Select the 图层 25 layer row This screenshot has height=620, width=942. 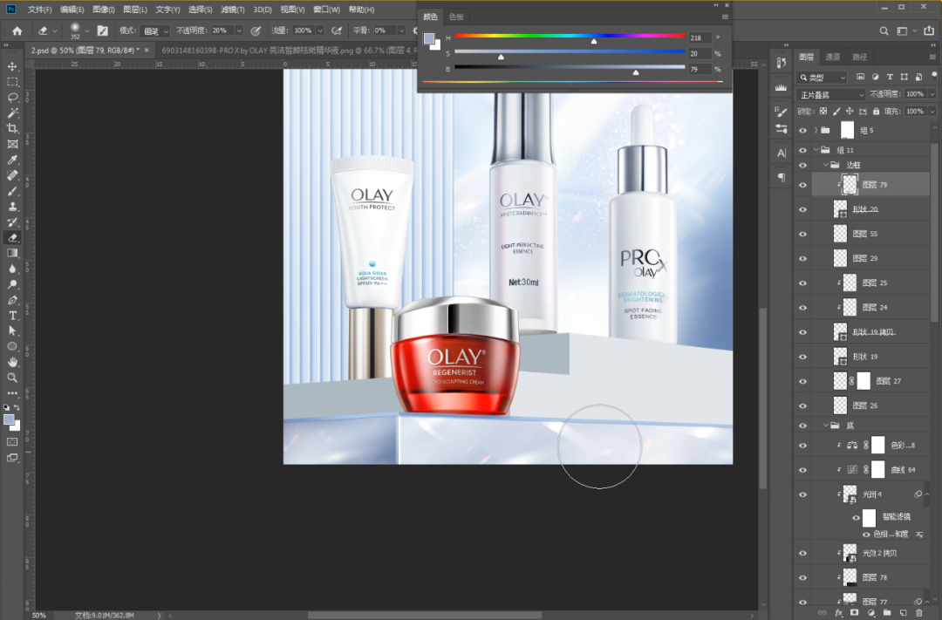[x=871, y=283]
